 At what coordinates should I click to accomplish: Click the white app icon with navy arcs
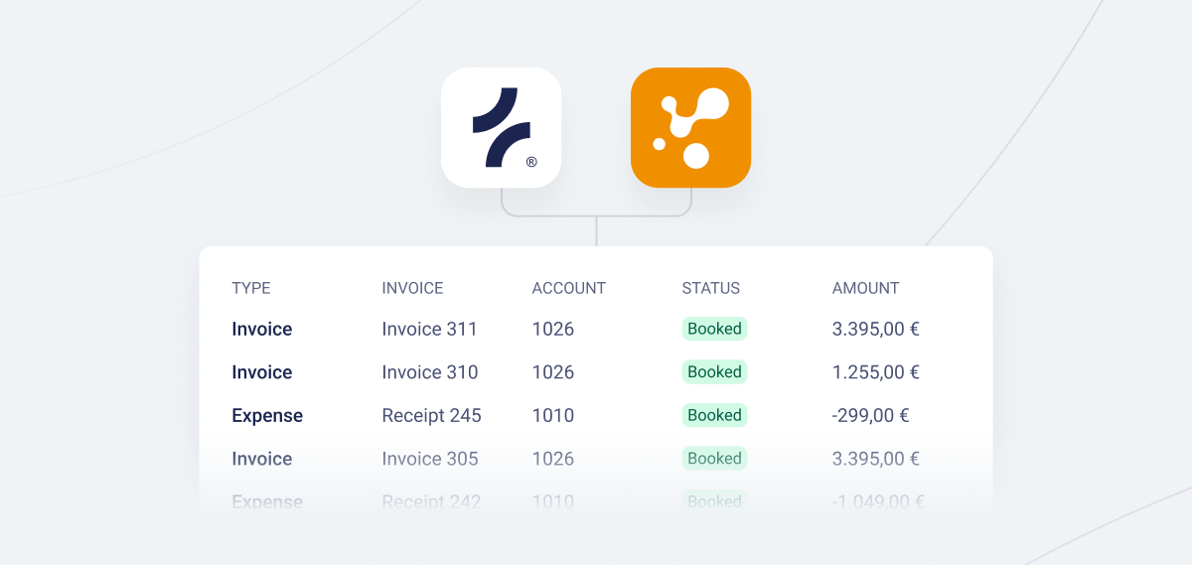(x=501, y=127)
